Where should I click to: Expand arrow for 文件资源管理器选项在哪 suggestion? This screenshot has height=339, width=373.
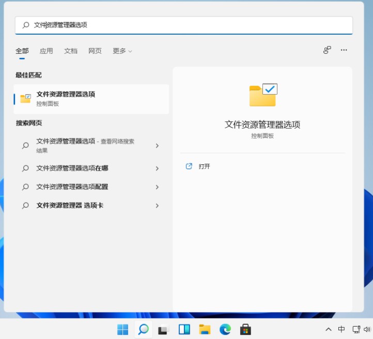pyautogui.click(x=157, y=168)
